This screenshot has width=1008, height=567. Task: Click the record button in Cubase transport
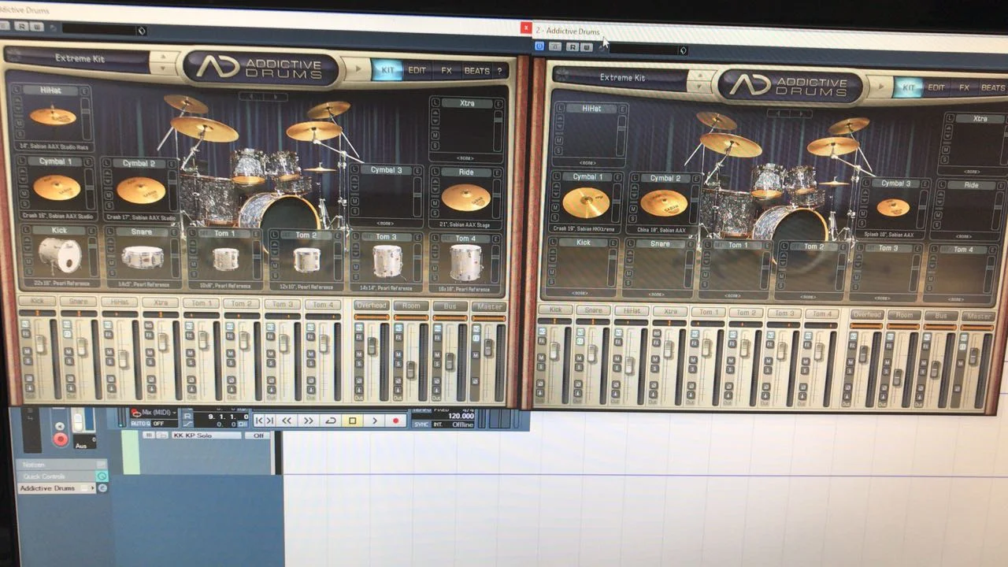[396, 421]
